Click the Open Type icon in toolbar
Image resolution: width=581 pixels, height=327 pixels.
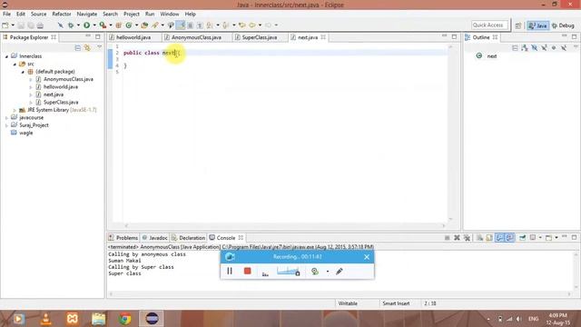pyautogui.click(x=144, y=25)
